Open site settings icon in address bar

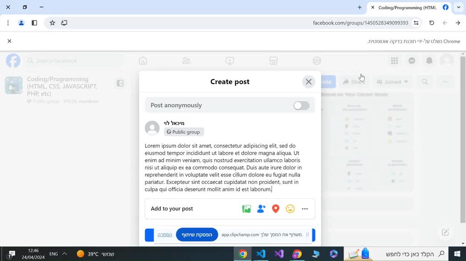pyautogui.click(x=416, y=23)
